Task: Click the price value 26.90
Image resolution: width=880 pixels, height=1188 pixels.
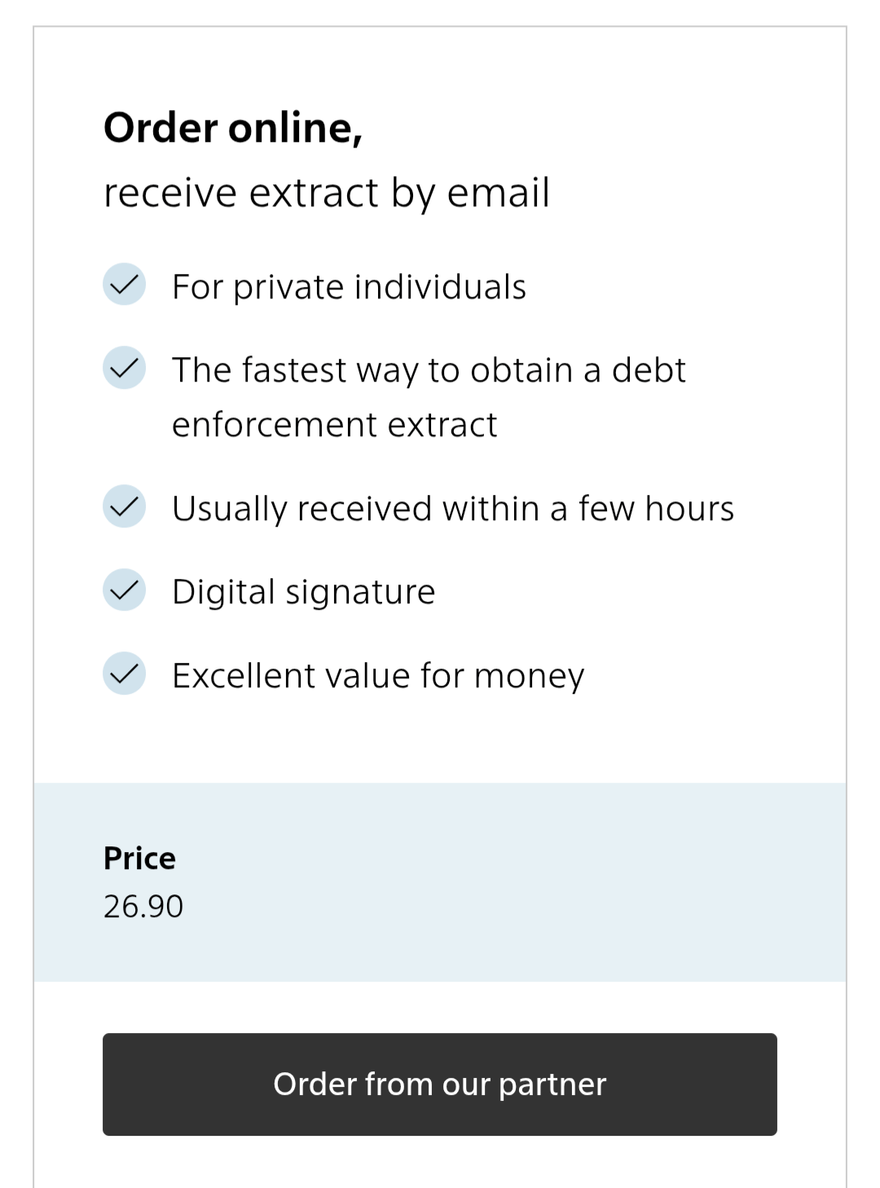Action: point(143,907)
